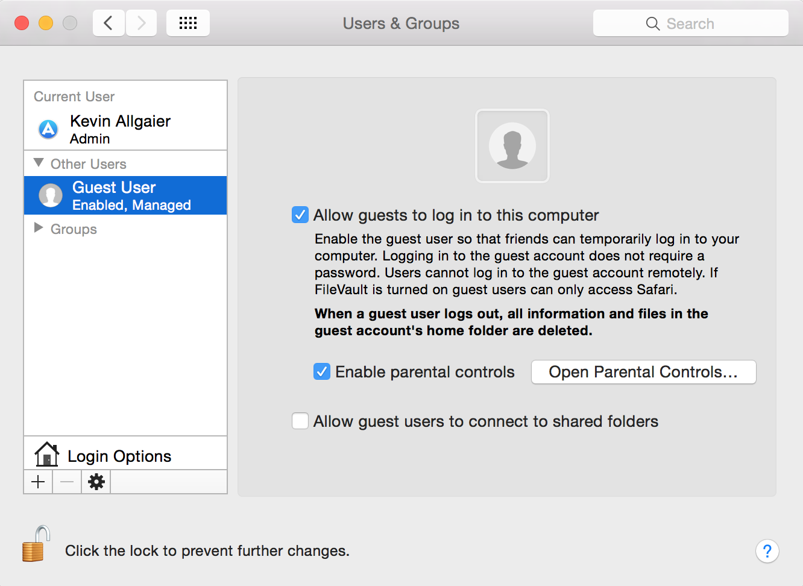The width and height of the screenshot is (803, 586).
Task: Click the house icon beside Login Options
Action: click(47, 454)
